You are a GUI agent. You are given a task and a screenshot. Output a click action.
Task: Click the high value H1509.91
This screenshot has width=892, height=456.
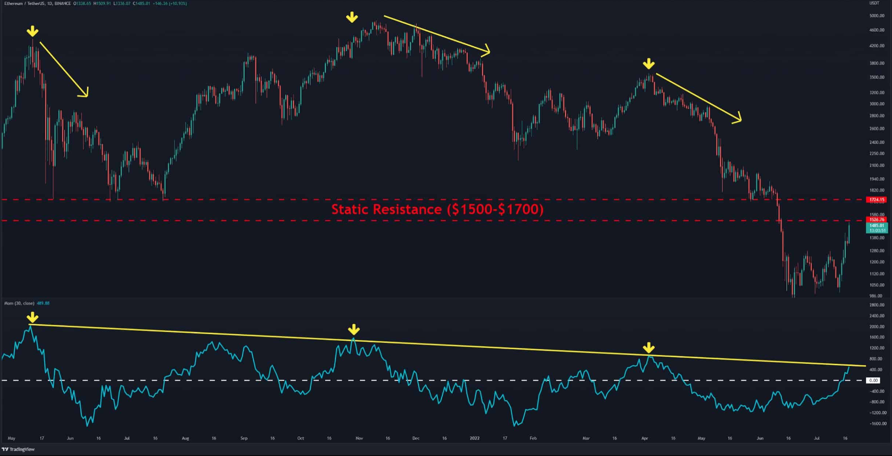102,3
